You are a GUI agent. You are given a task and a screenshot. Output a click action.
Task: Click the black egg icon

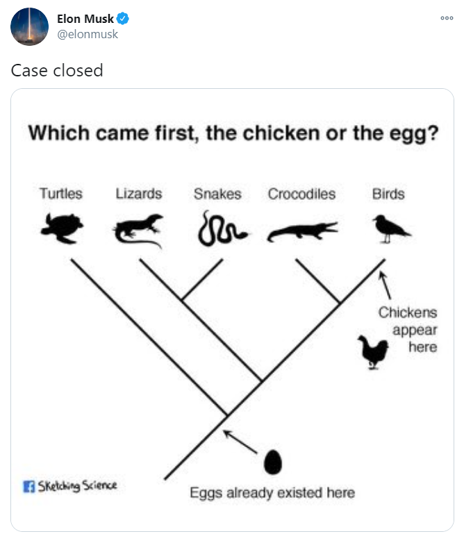[x=274, y=461]
